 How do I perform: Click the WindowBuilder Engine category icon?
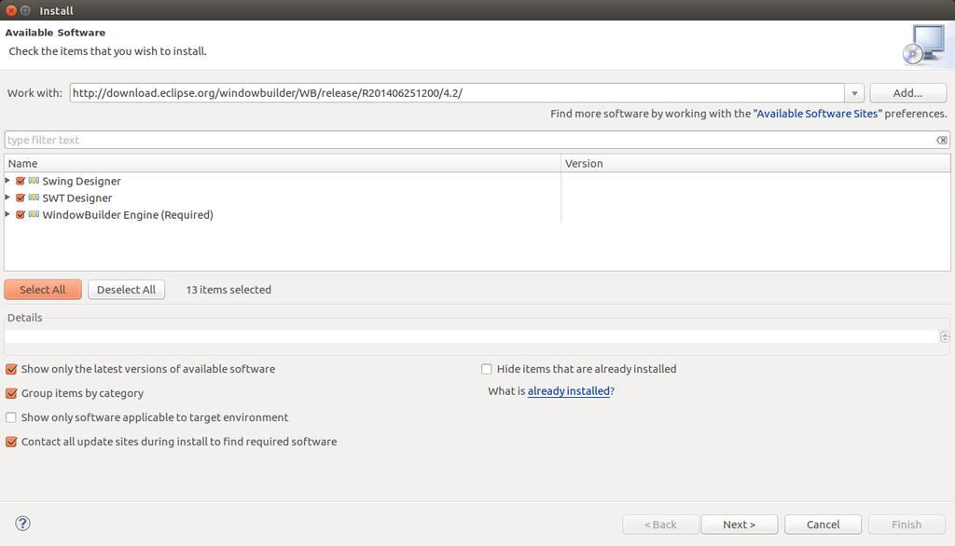coord(34,214)
